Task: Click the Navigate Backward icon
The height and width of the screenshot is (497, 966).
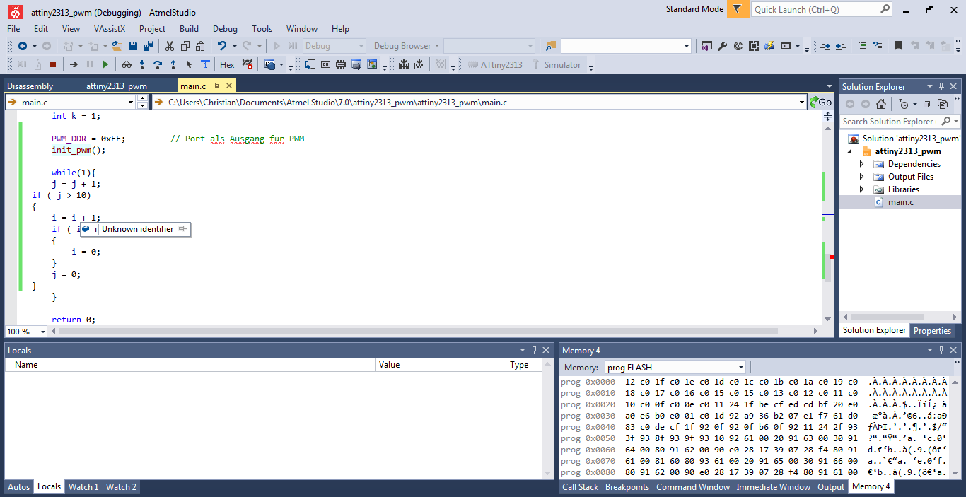Action: 23,46
